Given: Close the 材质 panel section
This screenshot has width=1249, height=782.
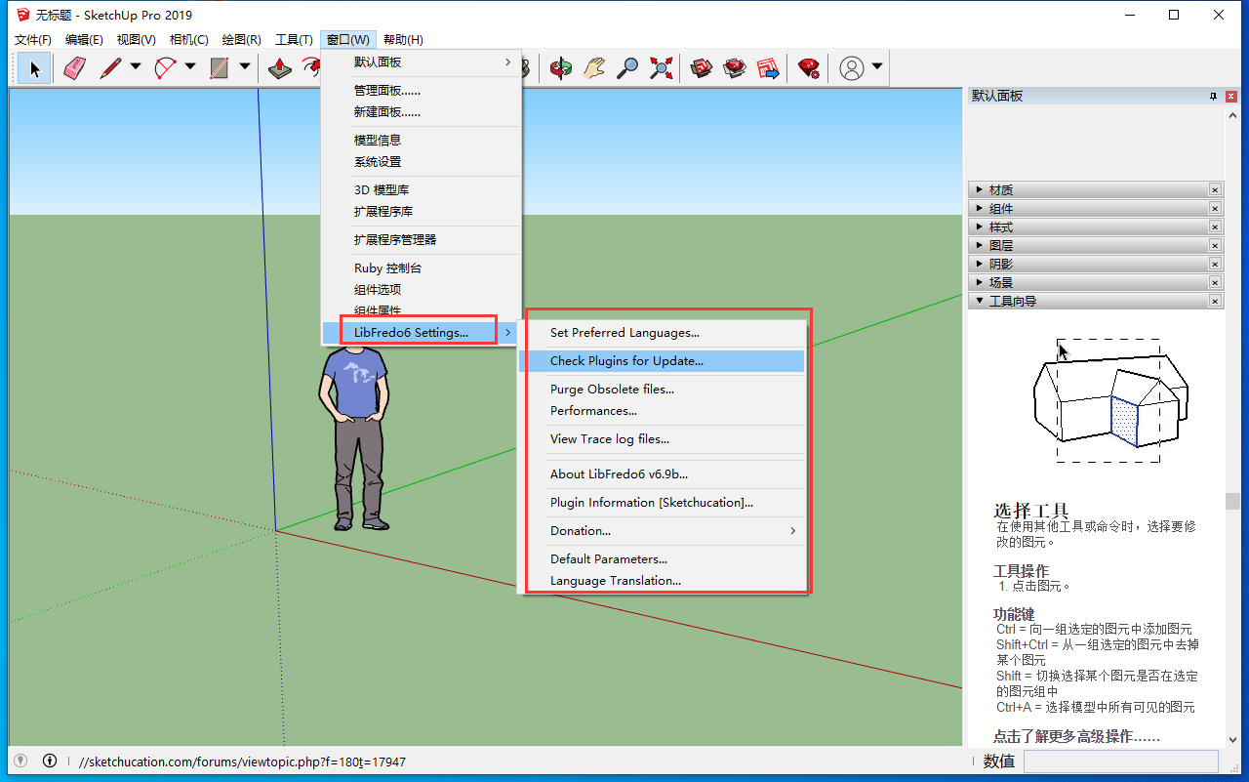Looking at the screenshot, I should (1215, 190).
